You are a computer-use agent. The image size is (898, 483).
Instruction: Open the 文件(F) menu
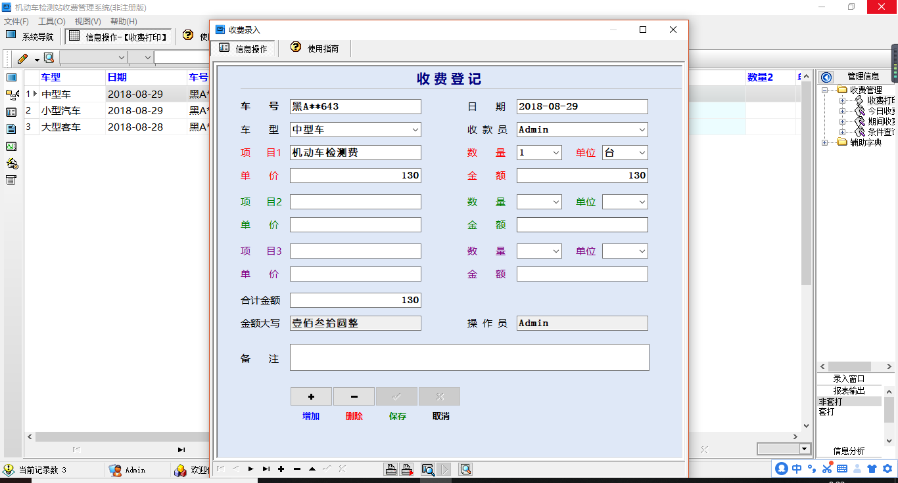(16, 22)
